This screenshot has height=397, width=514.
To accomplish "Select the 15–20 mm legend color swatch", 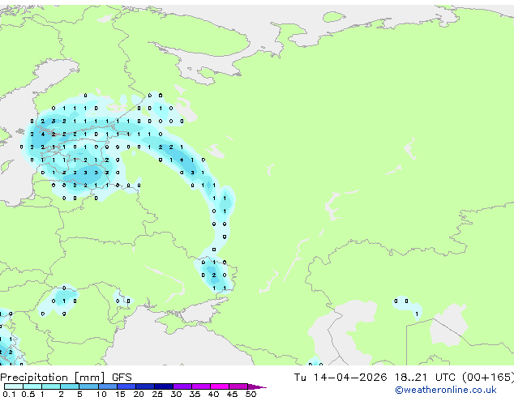I will (126, 386).
